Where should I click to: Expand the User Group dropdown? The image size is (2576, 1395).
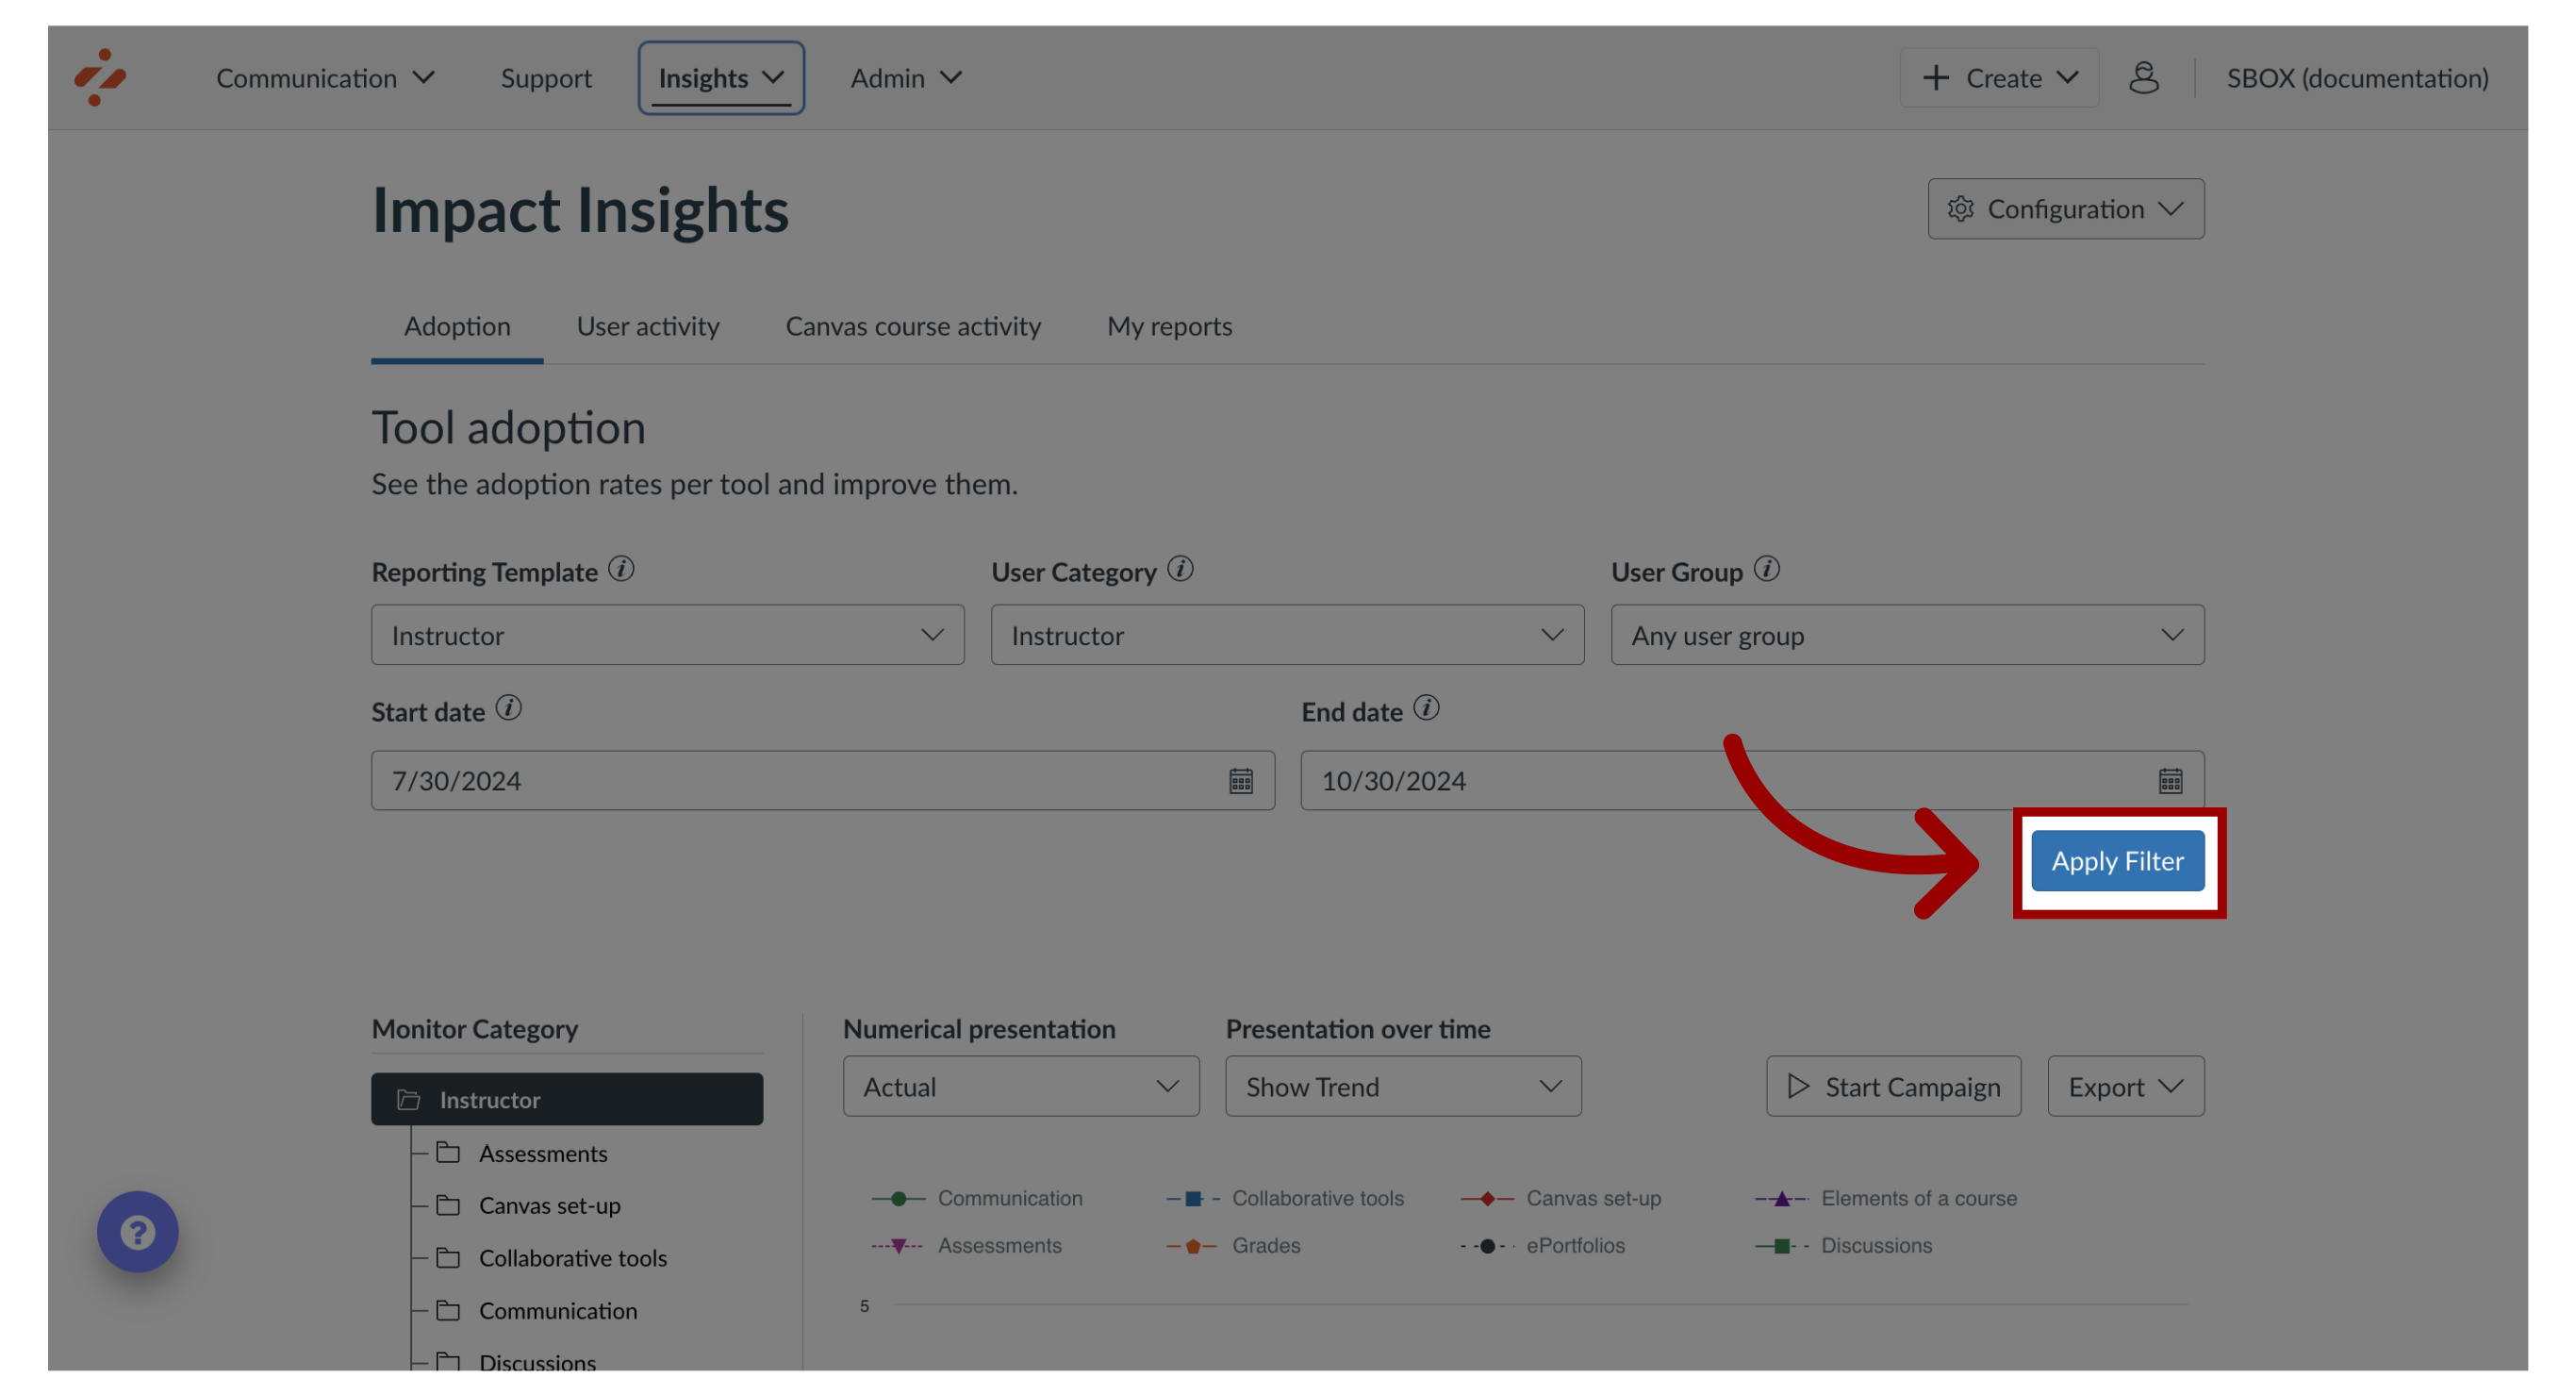[1907, 636]
